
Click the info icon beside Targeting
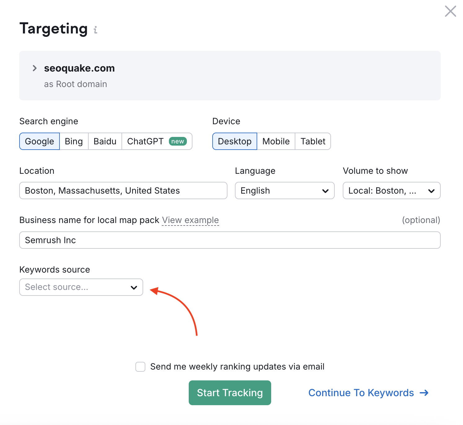click(x=95, y=30)
